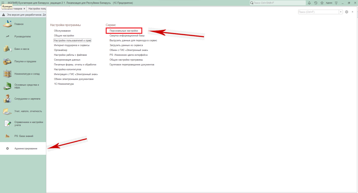Open the Банк и касса section

(22, 49)
